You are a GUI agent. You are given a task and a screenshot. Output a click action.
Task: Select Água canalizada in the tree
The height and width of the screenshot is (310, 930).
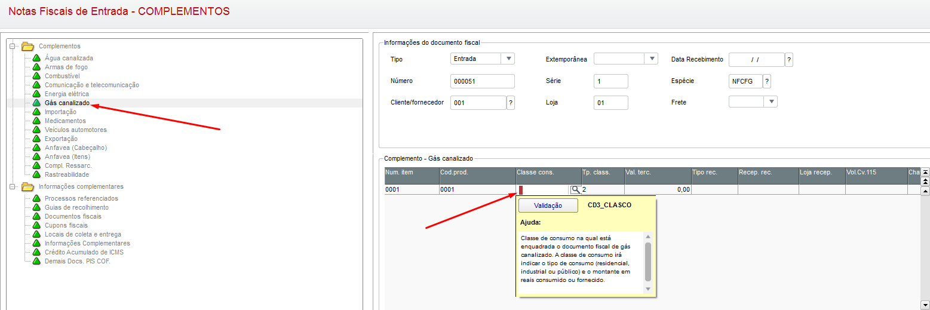click(x=69, y=58)
